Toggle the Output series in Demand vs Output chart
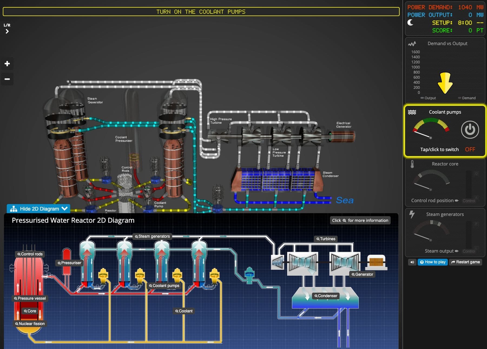The image size is (487, 349). click(x=428, y=98)
